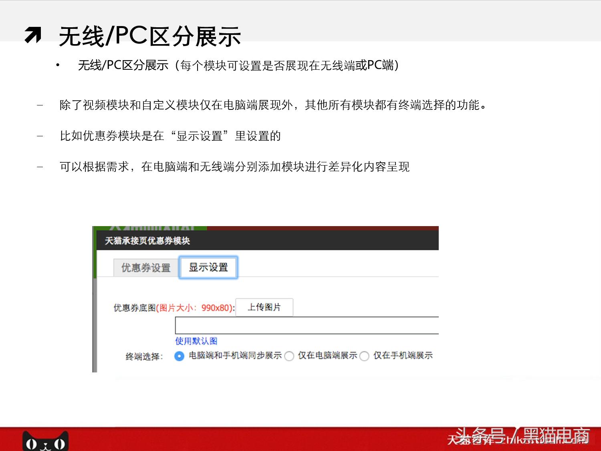Viewport: 601px width, 451px height.
Task: Click the cat face inside the black logo square
Action: (x=45, y=443)
